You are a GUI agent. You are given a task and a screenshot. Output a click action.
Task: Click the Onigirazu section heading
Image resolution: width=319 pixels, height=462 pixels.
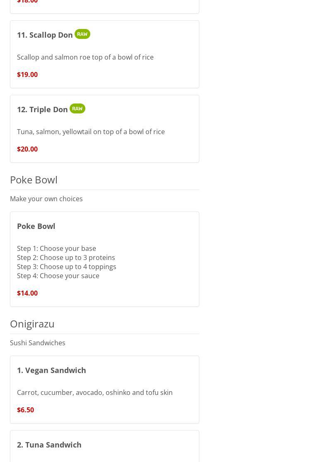[x=32, y=324]
